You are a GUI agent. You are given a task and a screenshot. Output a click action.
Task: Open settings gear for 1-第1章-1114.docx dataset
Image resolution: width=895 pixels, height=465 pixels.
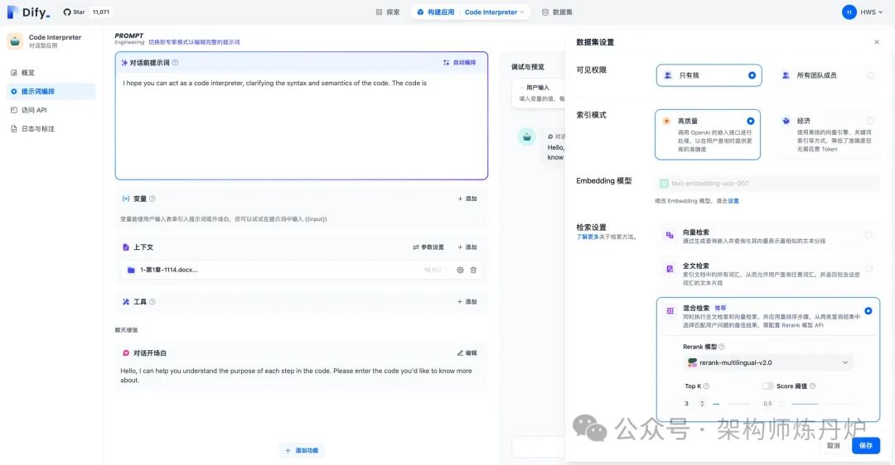coord(460,270)
